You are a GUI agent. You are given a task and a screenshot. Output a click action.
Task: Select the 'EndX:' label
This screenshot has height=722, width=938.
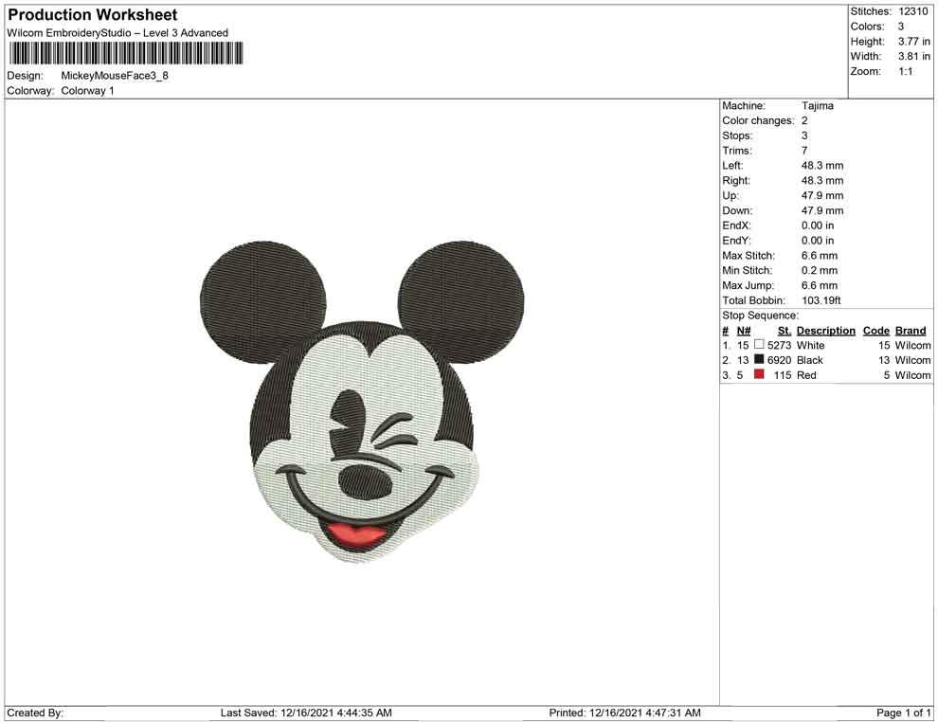tap(736, 226)
